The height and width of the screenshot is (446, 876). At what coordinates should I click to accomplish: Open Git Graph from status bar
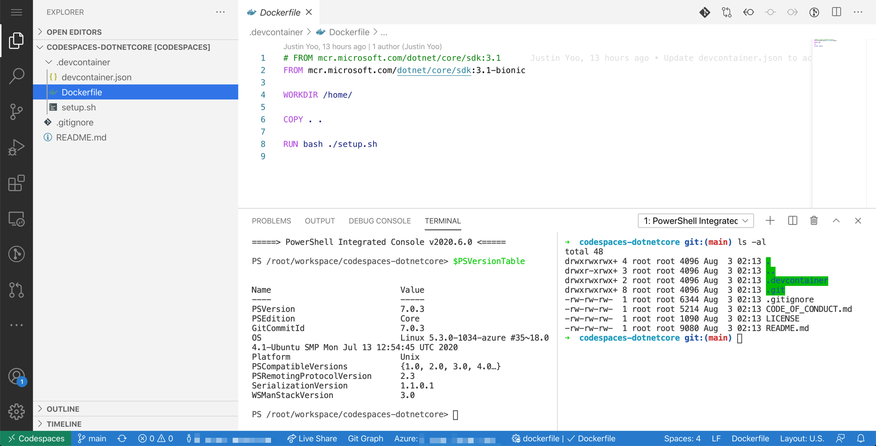click(365, 439)
